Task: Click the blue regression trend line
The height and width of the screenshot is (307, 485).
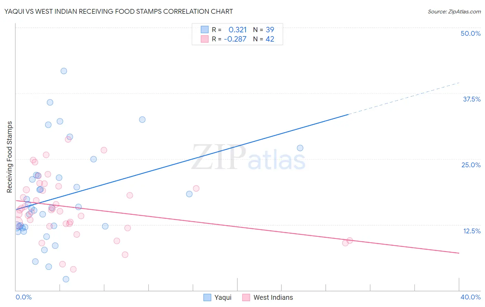Action: pos(182,162)
